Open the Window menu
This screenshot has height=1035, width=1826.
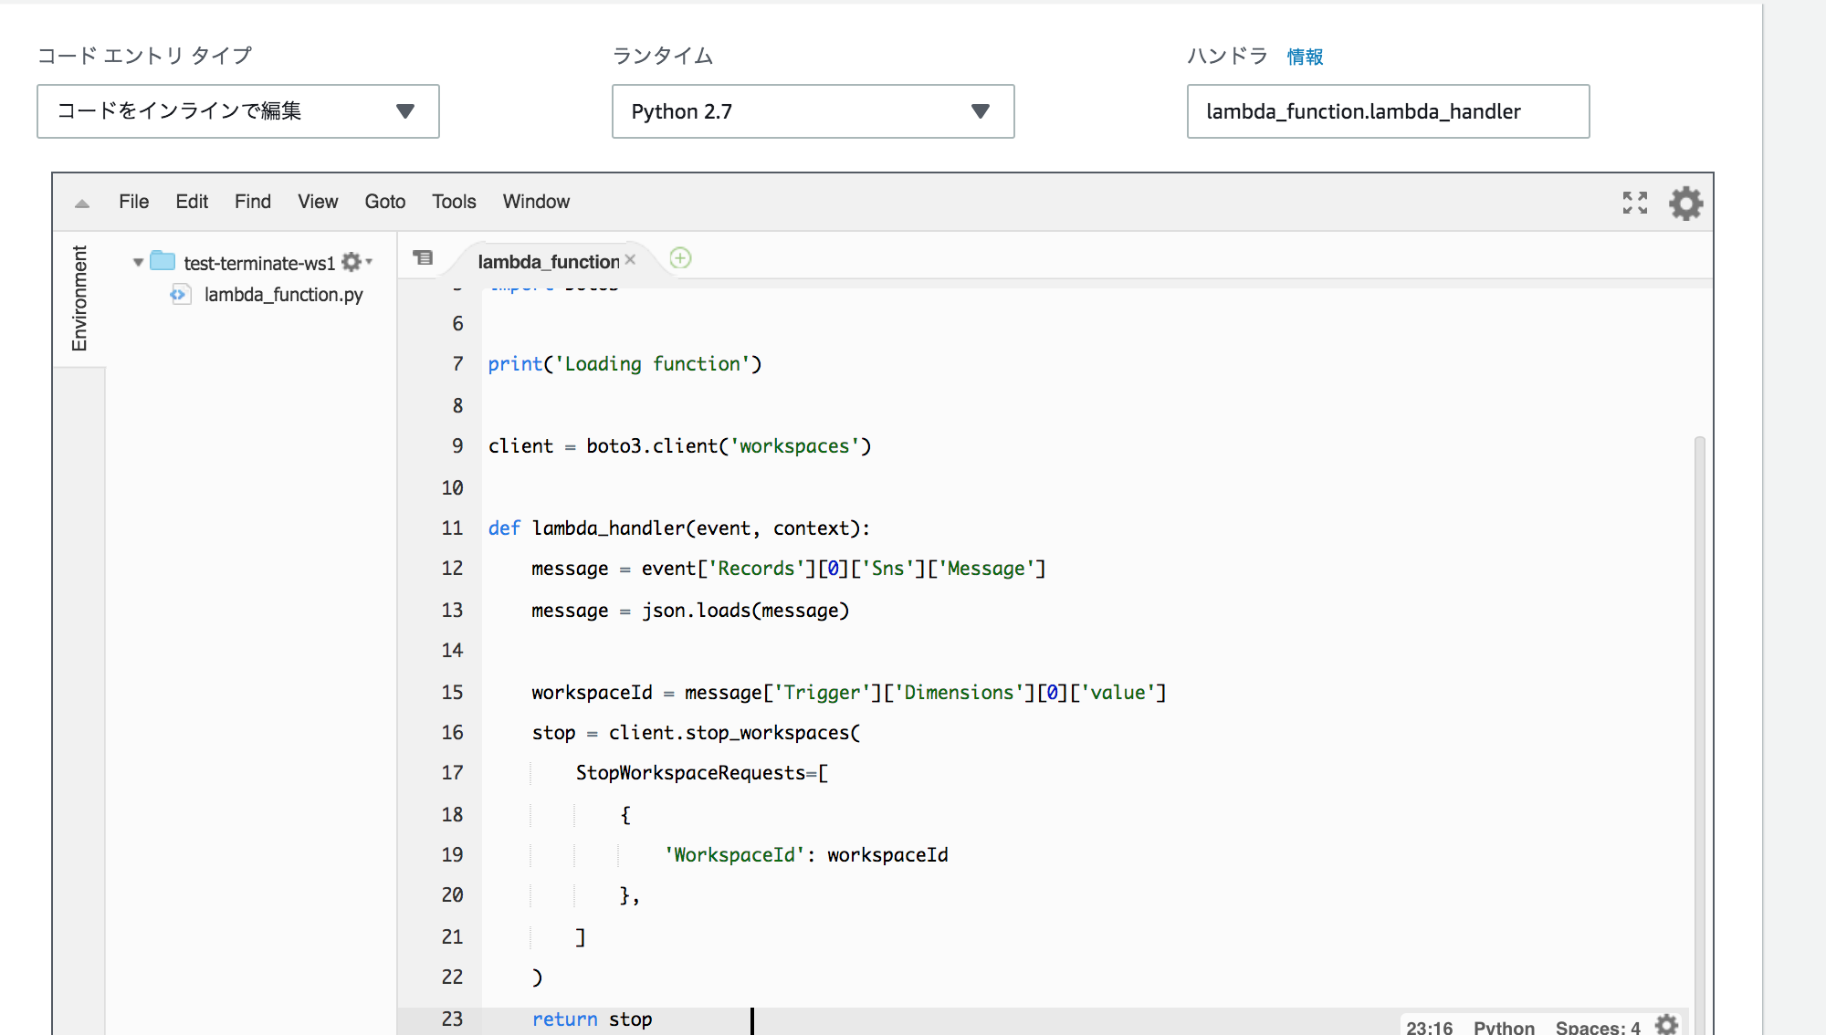tap(536, 202)
